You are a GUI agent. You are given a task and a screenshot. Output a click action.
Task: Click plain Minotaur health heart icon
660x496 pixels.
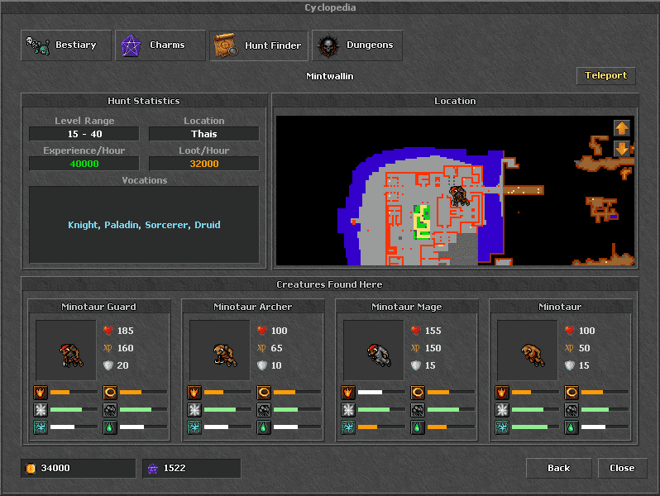point(570,331)
